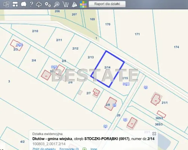Open the shopping cart icon
188x150 pixels.
(x=65, y=4)
